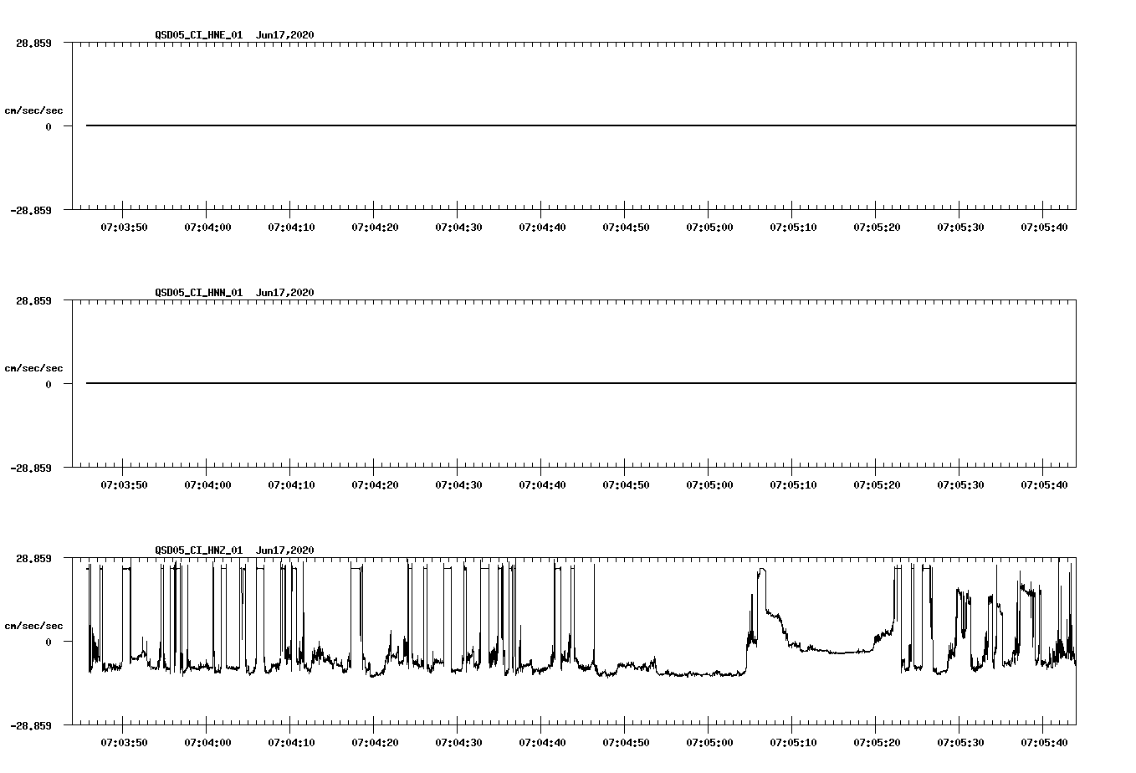Click 07:04:30 time label under HNE plot
Image resolution: width=1136 pixels, height=773 pixels.
coord(458,228)
